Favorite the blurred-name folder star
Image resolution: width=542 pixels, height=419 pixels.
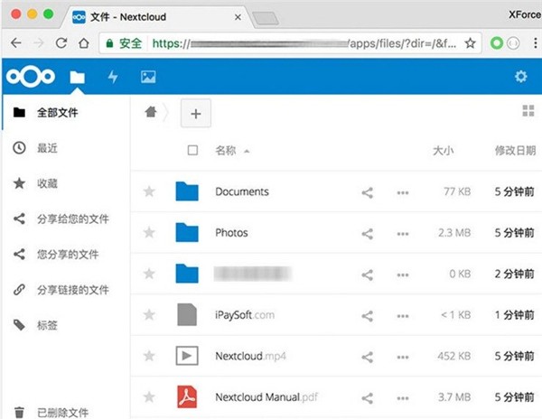pyautogui.click(x=149, y=274)
